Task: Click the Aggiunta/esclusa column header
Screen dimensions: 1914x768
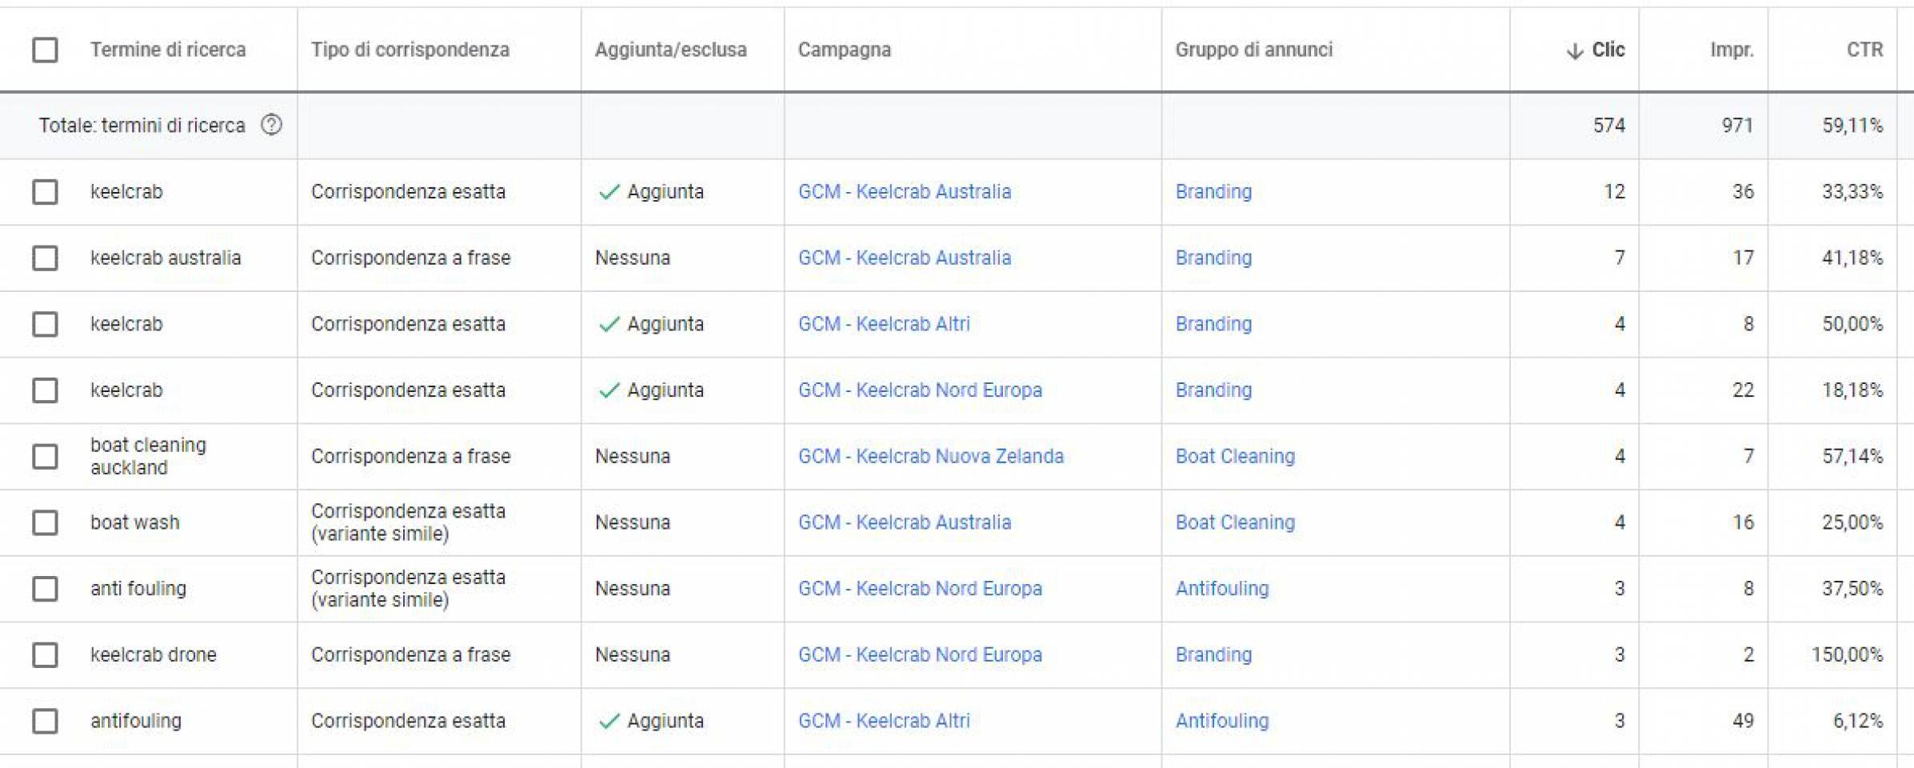Action: 670,50
